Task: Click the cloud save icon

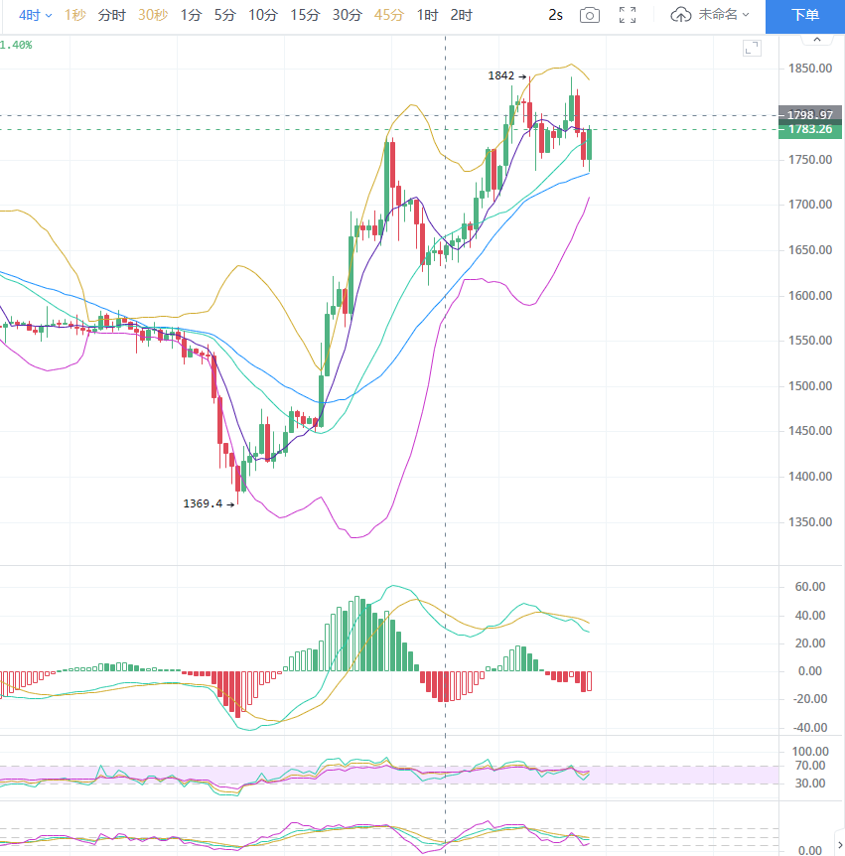Action: pyautogui.click(x=680, y=15)
